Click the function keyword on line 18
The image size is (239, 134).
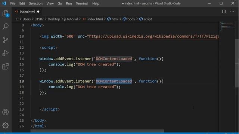click(x=148, y=81)
